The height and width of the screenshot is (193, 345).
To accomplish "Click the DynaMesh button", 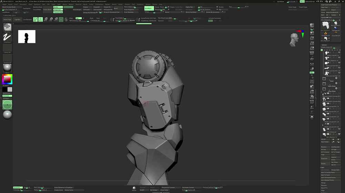I will (x=149, y=8).
